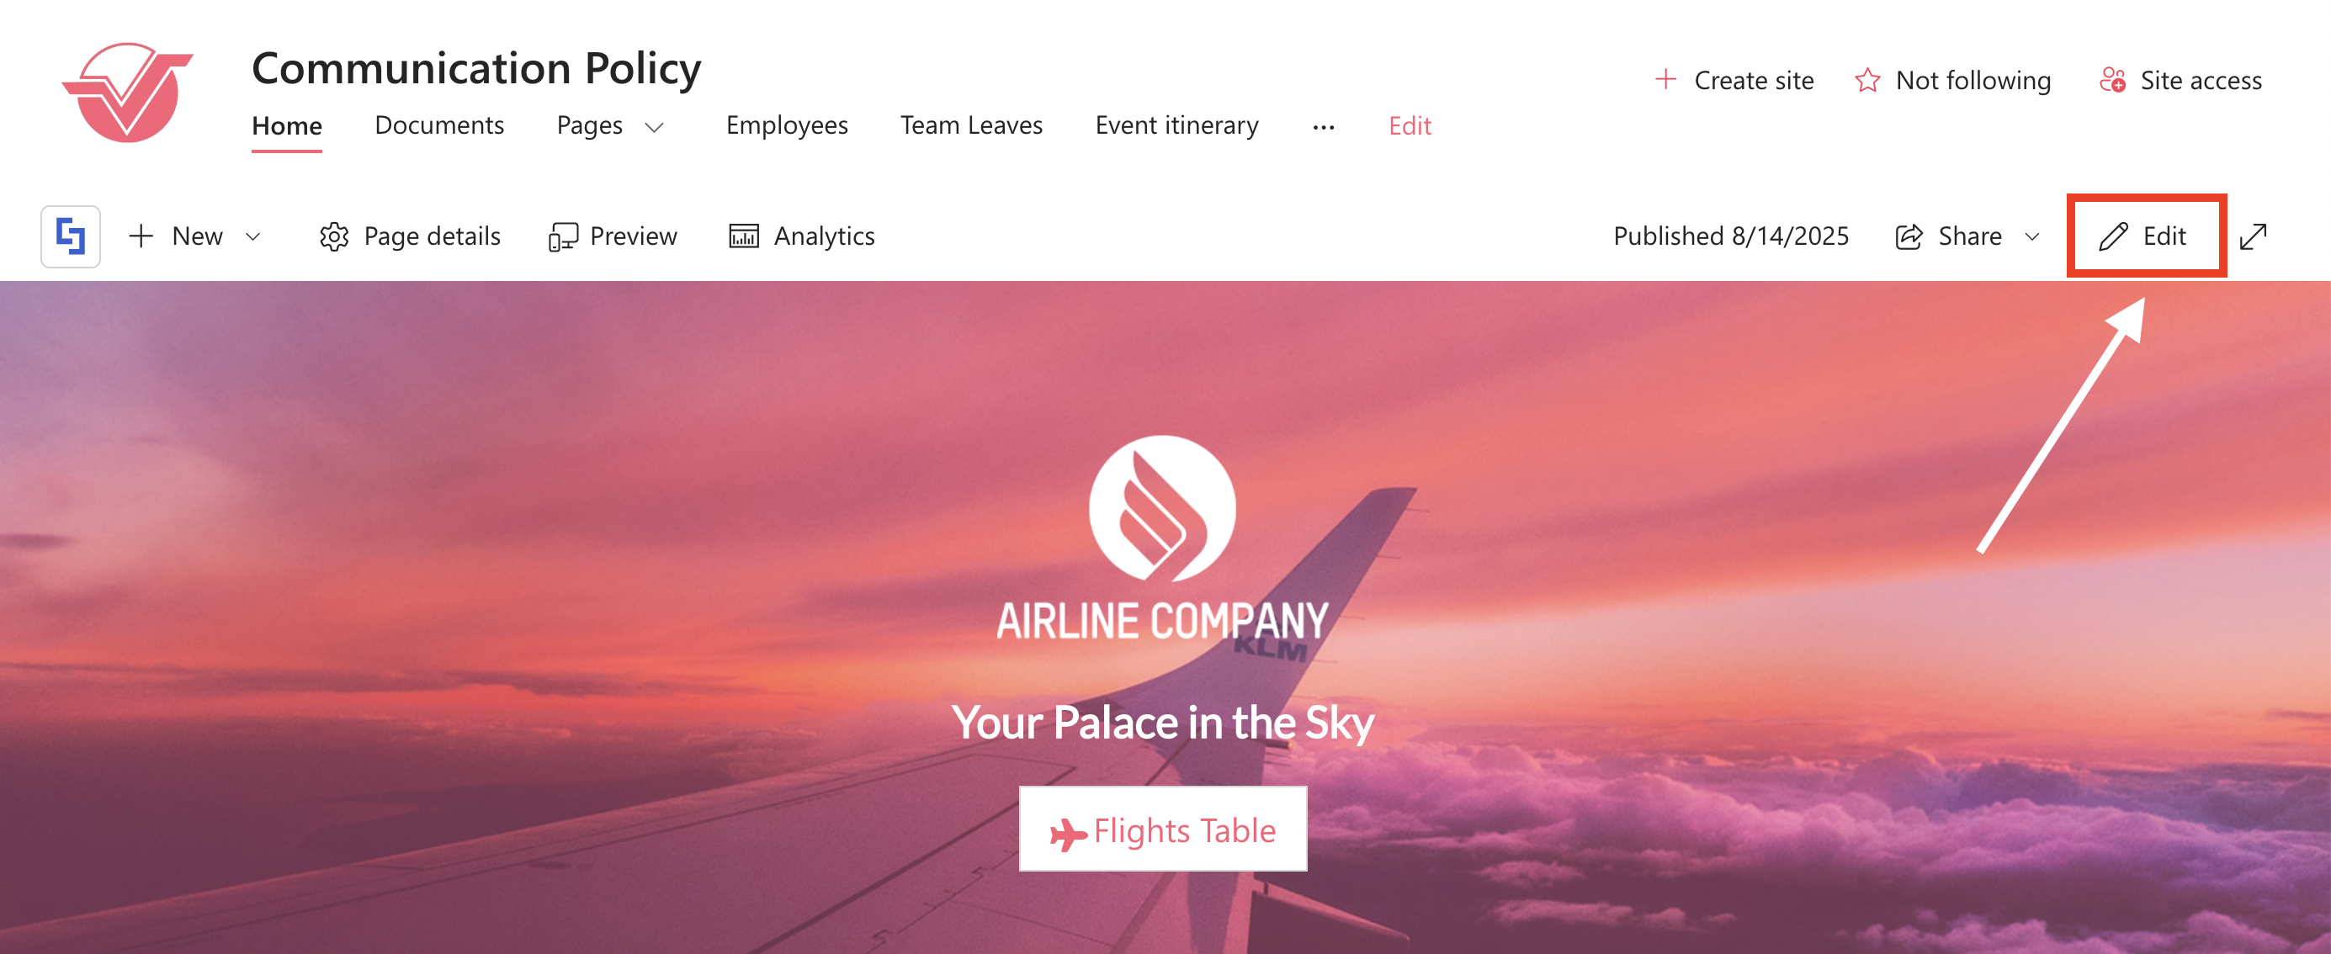Open the ellipsis overflow navigation menu
This screenshot has height=954, width=2331.
(1324, 126)
